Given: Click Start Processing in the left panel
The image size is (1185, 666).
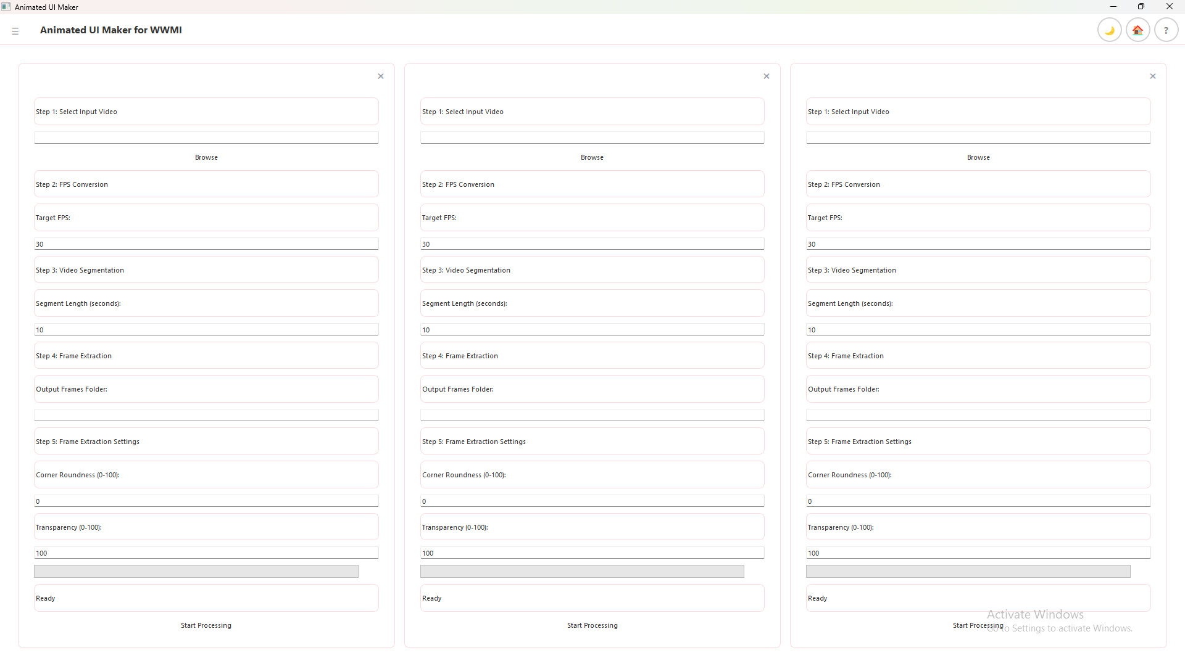Looking at the screenshot, I should click(206, 625).
